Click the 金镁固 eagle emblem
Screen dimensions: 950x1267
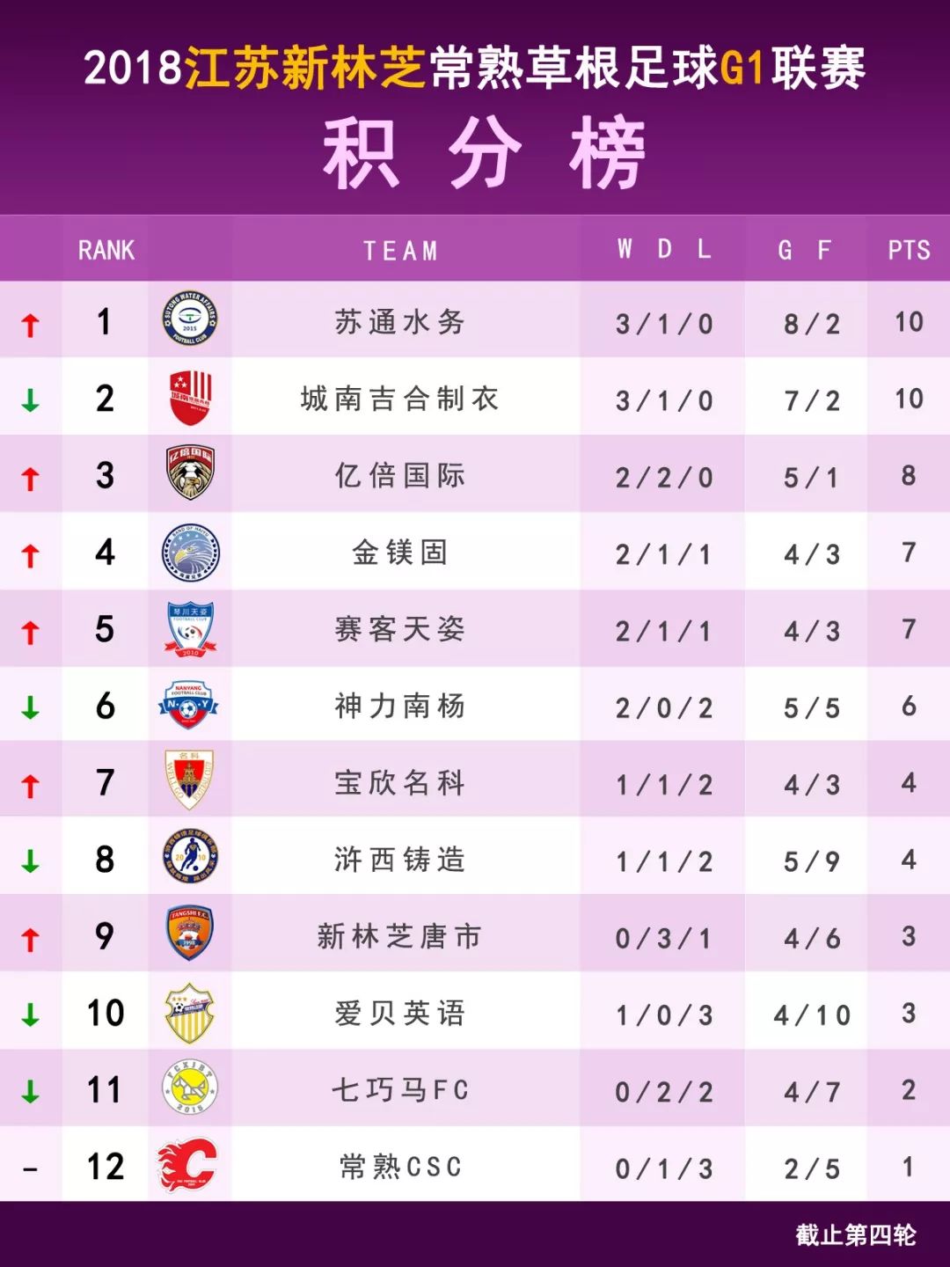190,551
